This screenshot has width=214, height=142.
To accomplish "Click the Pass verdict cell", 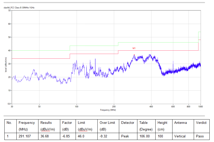I will click(200, 136).
